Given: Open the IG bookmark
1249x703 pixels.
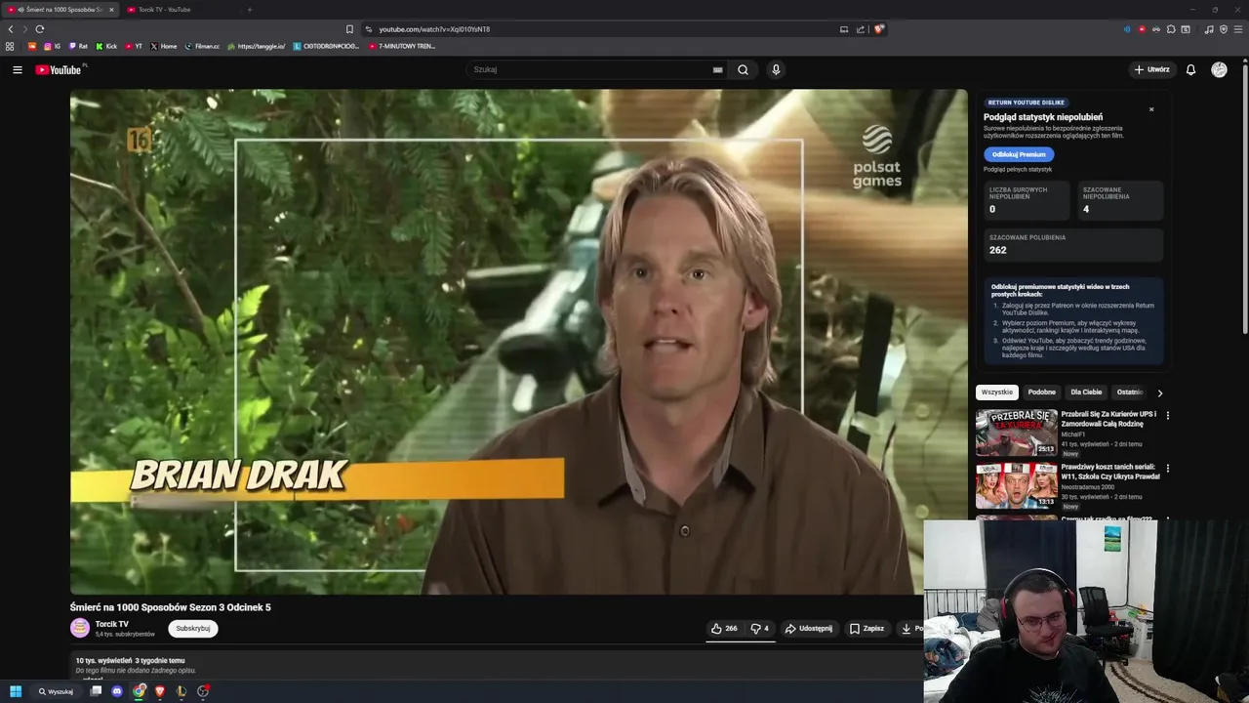Looking at the screenshot, I should coord(52,46).
